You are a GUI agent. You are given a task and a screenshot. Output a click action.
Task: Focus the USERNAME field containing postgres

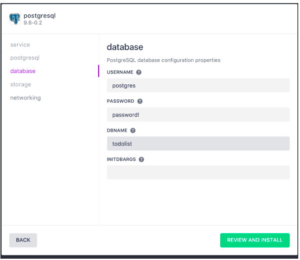(x=198, y=86)
